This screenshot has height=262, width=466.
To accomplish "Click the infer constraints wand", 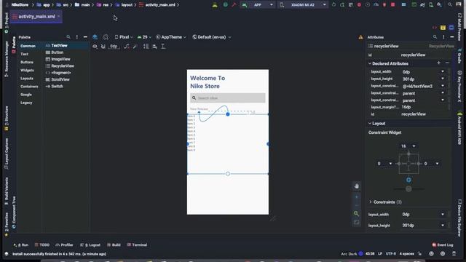I will click(135, 47).
